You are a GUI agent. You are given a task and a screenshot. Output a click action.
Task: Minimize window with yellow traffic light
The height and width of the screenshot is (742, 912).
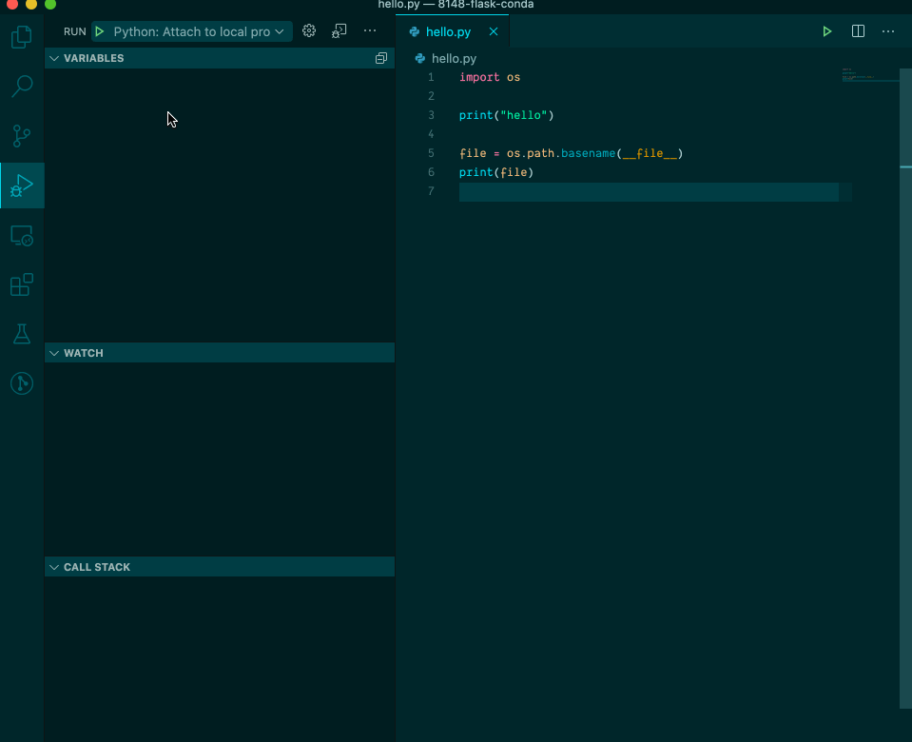31,4
